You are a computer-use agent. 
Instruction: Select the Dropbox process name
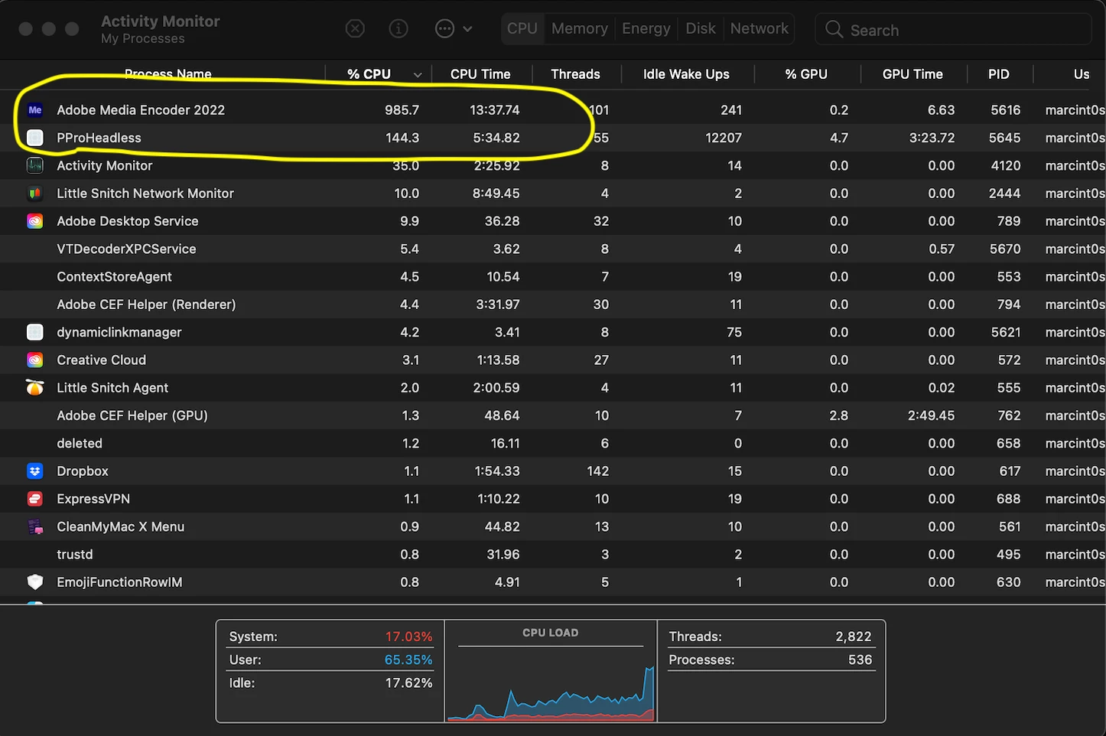[83, 471]
